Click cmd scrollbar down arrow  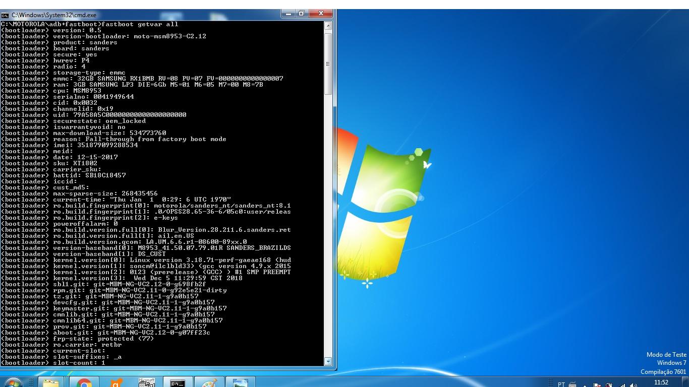[x=328, y=361]
